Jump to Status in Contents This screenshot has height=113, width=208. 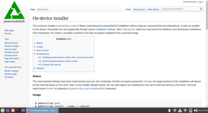point(40,43)
